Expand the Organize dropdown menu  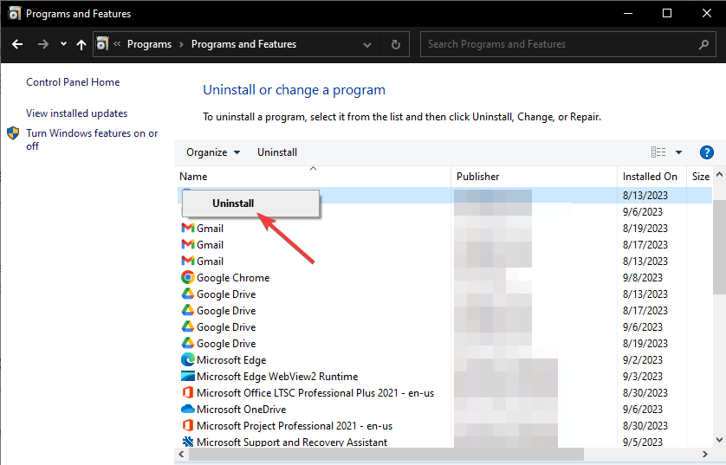213,152
